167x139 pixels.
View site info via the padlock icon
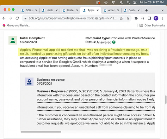tap(25, 18)
